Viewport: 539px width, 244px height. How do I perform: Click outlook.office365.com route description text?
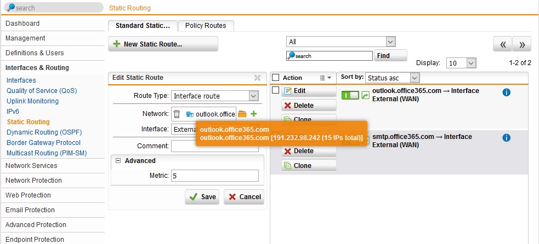(x=425, y=95)
